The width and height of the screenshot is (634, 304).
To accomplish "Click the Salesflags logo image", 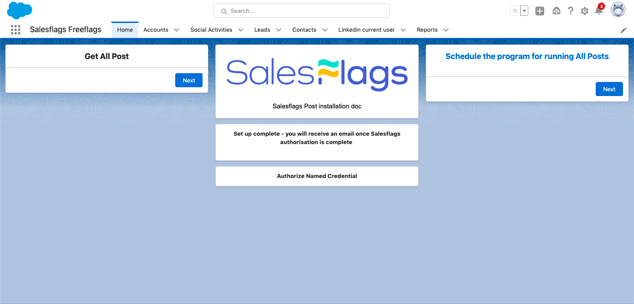I will pyautogui.click(x=317, y=75).
